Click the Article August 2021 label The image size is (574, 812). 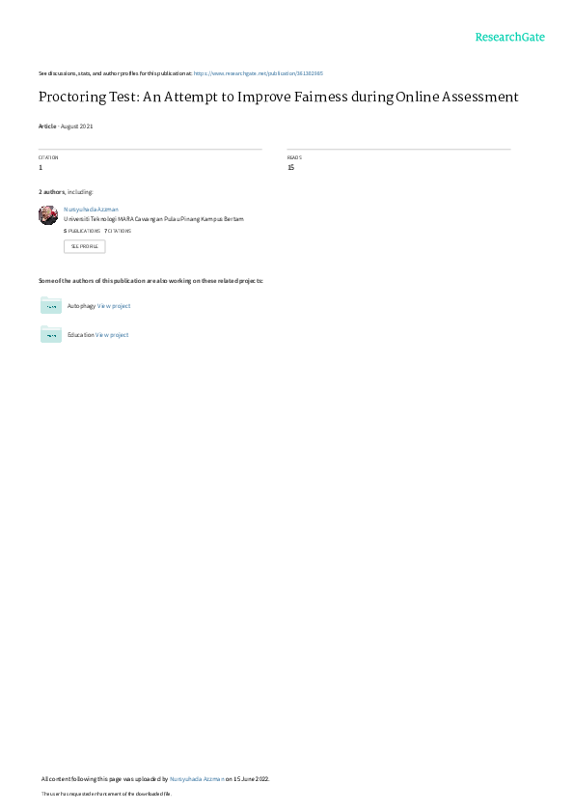point(66,126)
